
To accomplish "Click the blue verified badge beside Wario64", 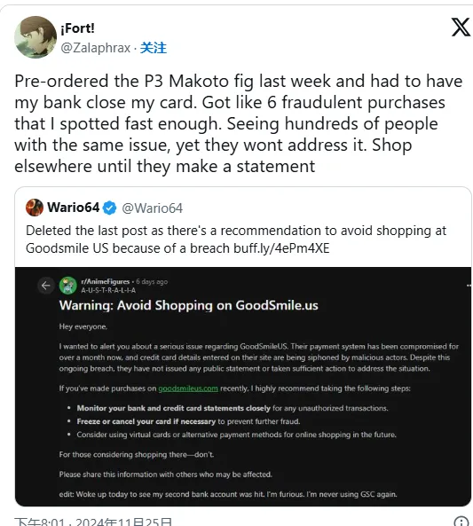I will 109,208.
